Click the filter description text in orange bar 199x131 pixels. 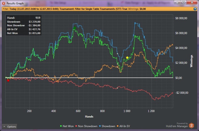click(69, 9)
